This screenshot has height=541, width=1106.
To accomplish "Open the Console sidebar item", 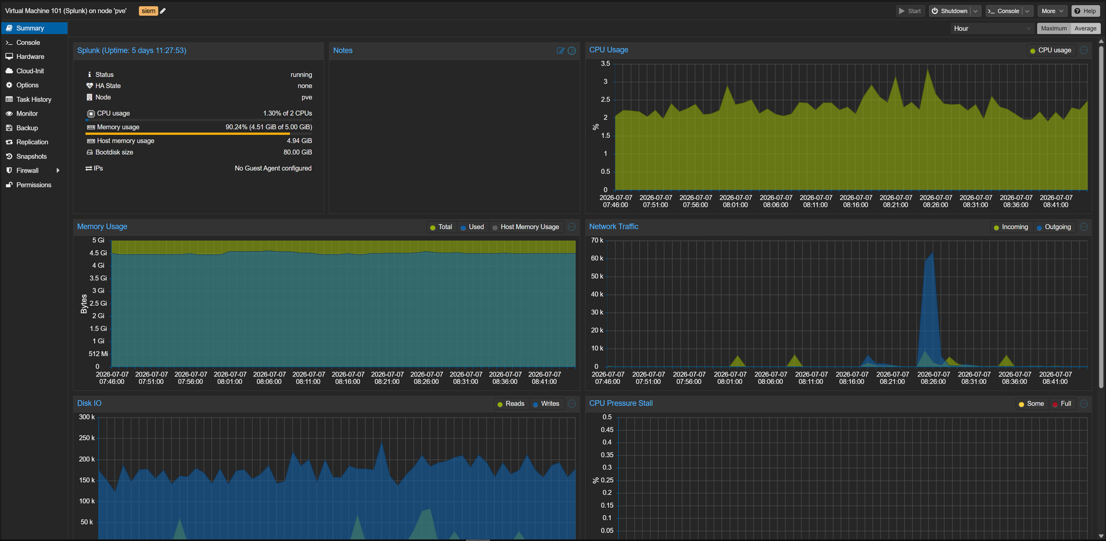I will pos(34,42).
